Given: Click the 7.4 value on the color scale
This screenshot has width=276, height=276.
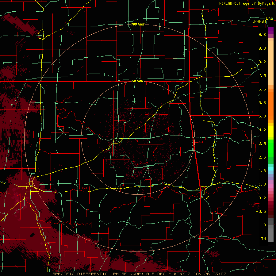Looking at the screenshot, I should click(262, 75).
